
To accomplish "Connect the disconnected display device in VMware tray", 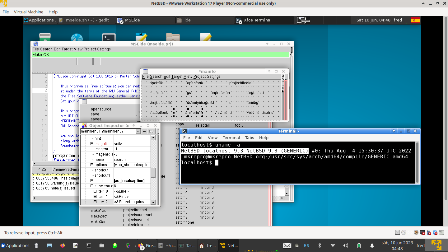I will click(422, 232).
